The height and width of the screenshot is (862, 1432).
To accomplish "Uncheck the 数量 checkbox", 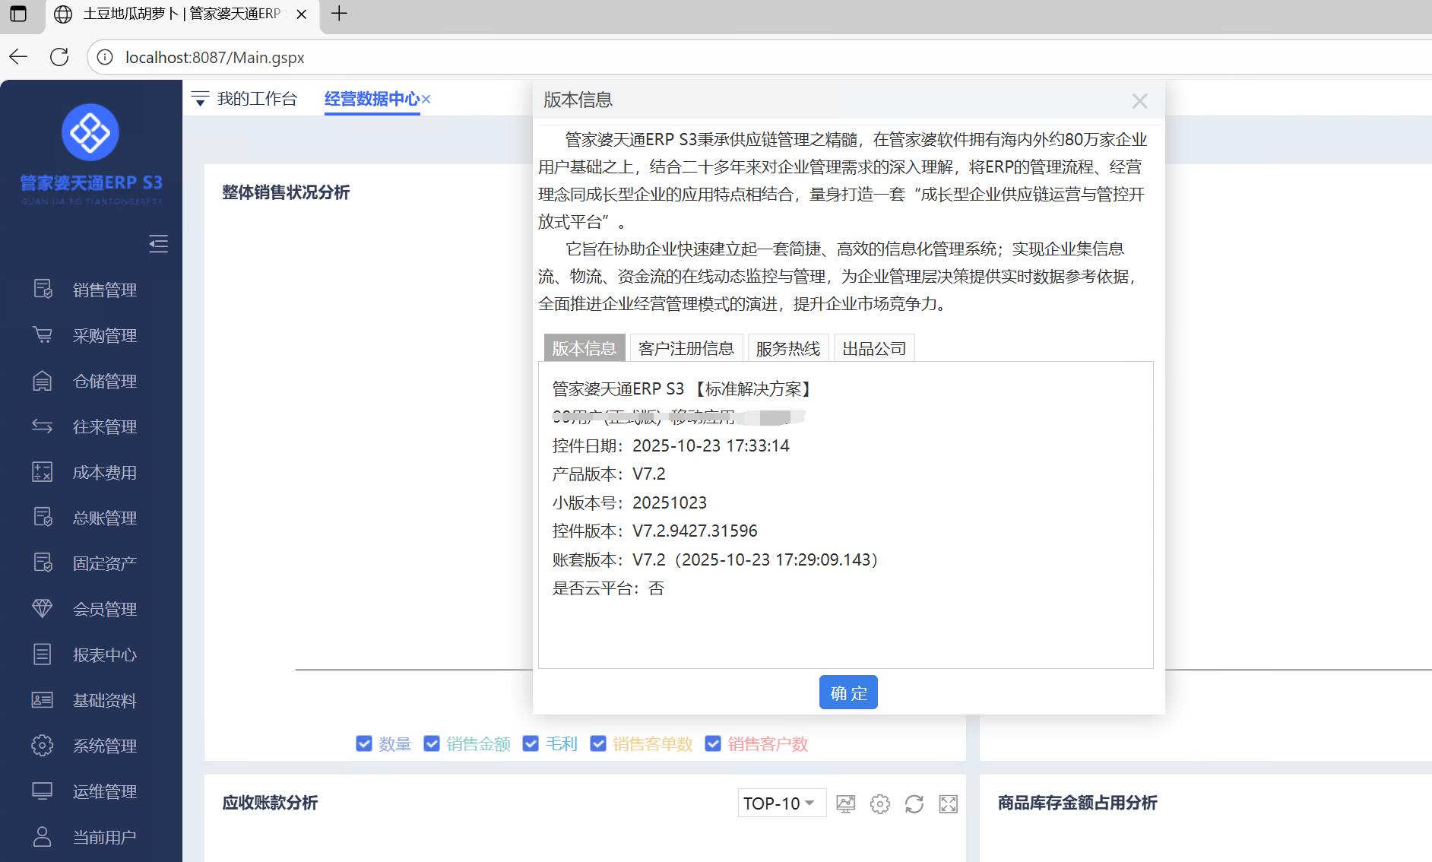I will pos(364,743).
